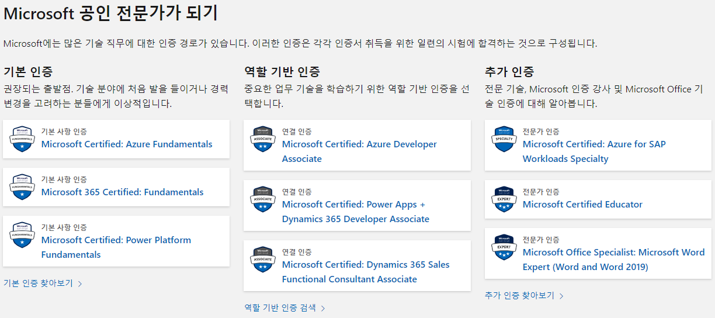Click the Microsoft 공인 전문가 되기 title
The width and height of the screenshot is (715, 318).
click(111, 13)
